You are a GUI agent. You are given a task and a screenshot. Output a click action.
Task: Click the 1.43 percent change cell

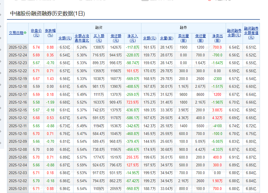[50, 79]
